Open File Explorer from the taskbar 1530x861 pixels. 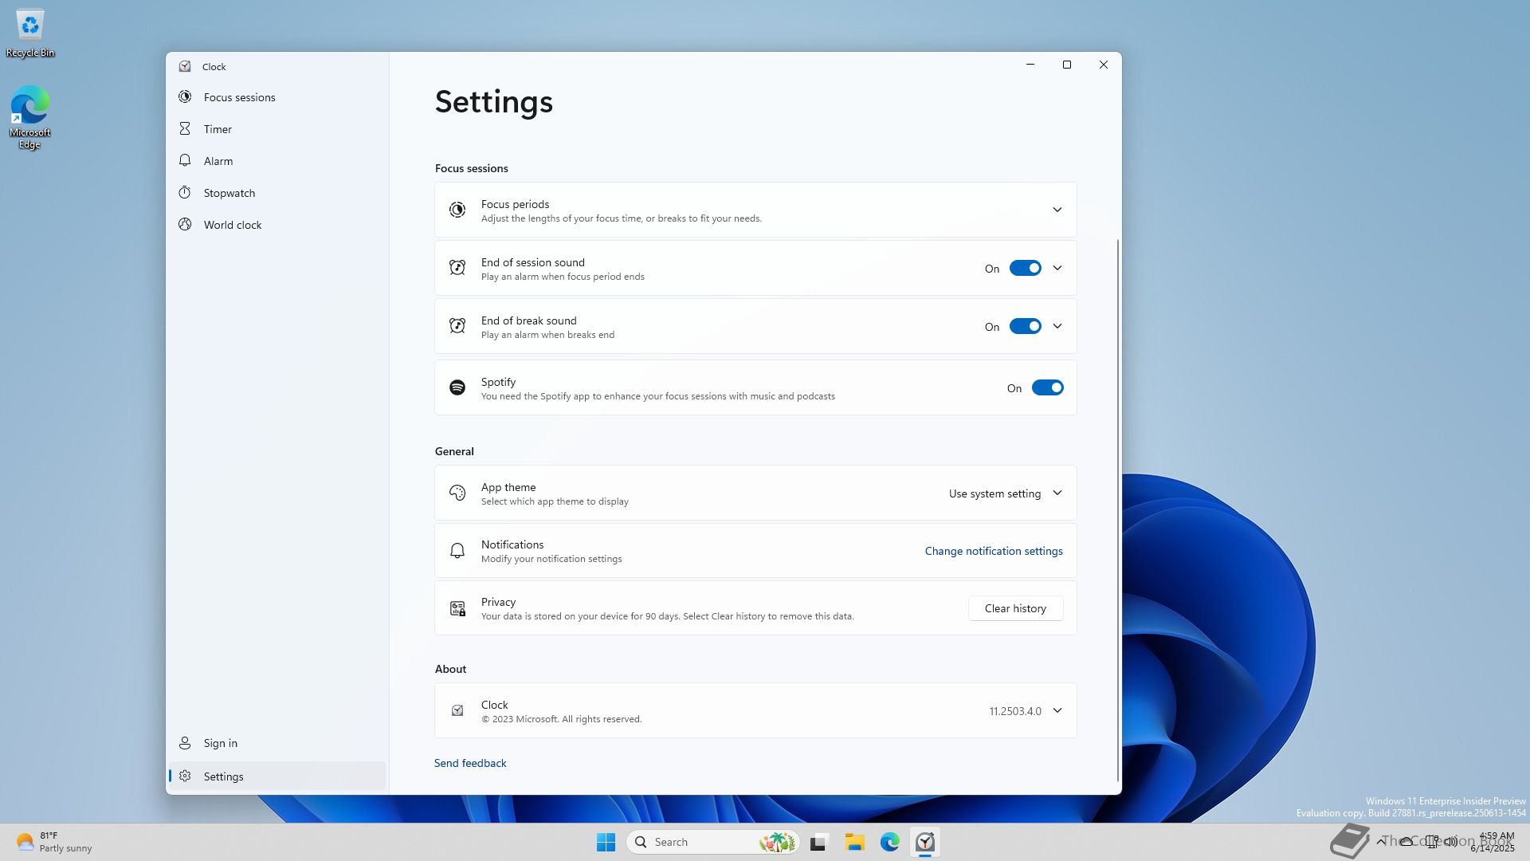coord(854,842)
